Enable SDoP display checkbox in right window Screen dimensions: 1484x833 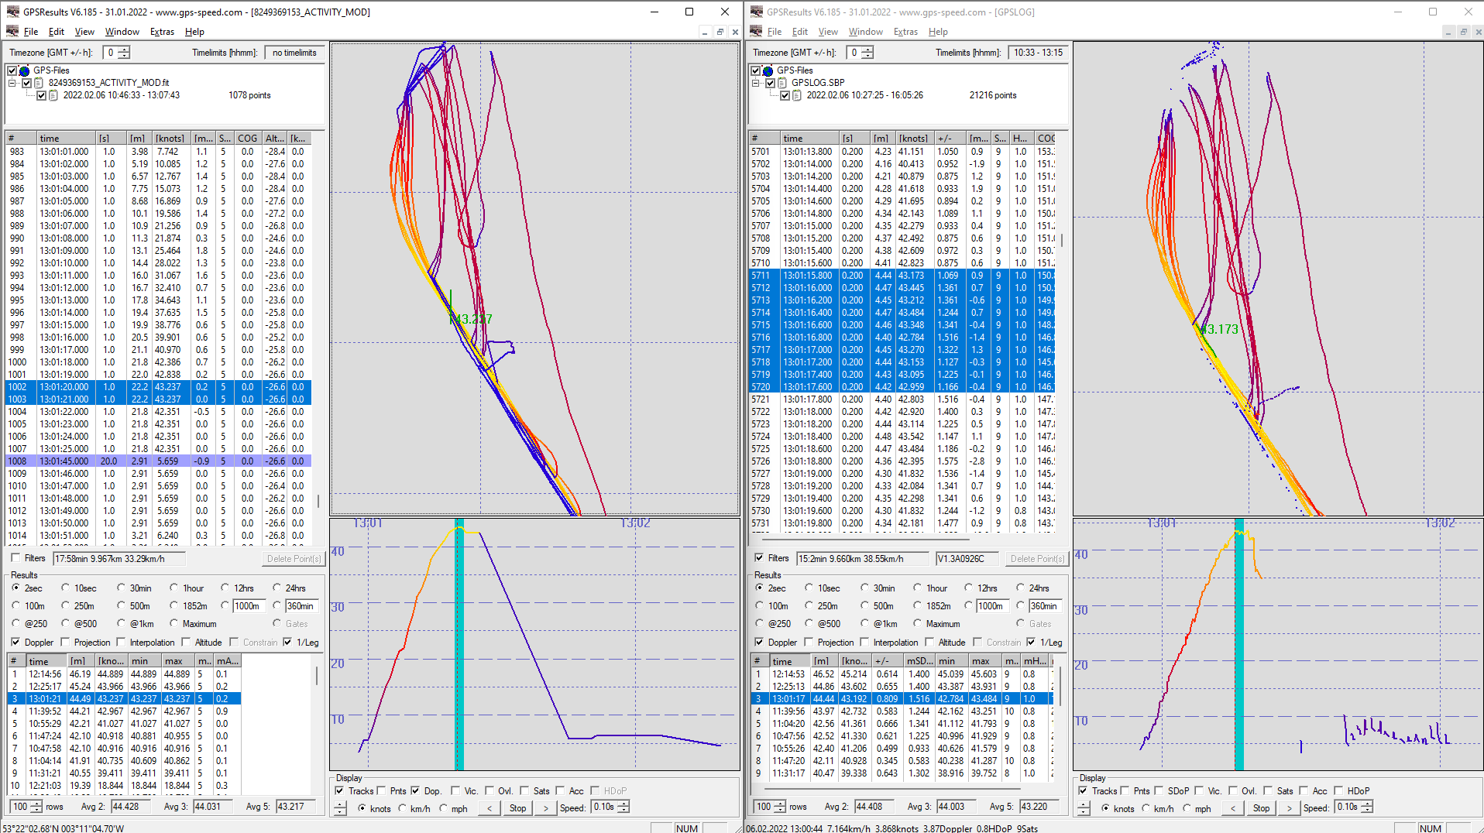click(1159, 790)
